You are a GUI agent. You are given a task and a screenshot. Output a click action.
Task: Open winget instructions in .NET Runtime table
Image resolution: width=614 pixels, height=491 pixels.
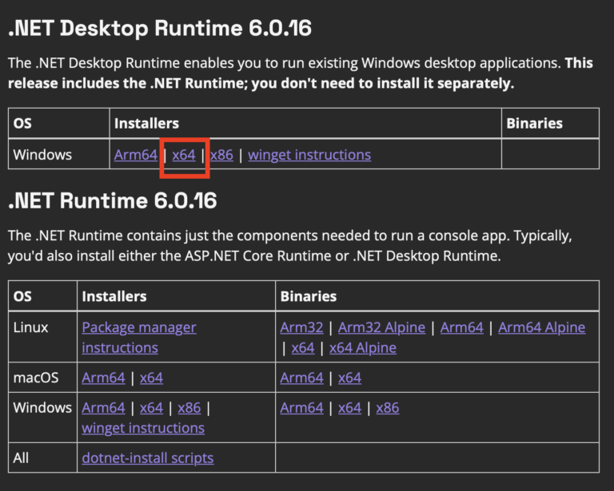pos(143,429)
